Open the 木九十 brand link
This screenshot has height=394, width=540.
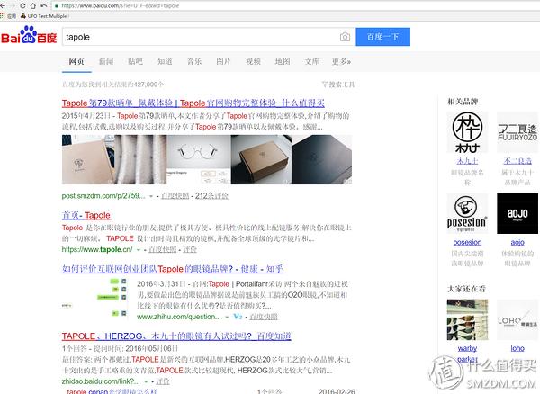tap(467, 161)
